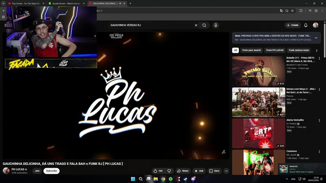Open the media controls icon in Chrome
The image size is (326, 183).
310,11
